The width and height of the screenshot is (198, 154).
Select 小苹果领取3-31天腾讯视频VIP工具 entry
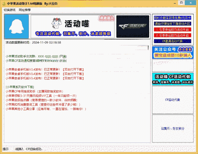41,96
